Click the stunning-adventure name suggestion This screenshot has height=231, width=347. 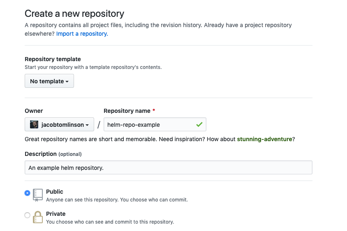(x=264, y=139)
